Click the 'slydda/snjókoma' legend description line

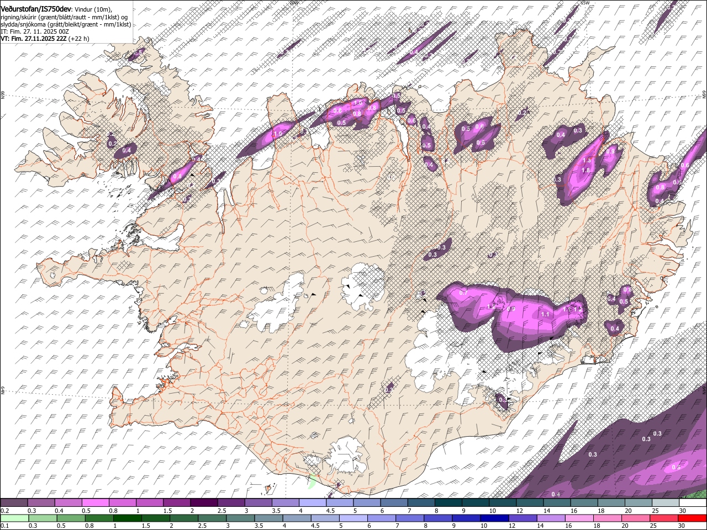pos(66,24)
